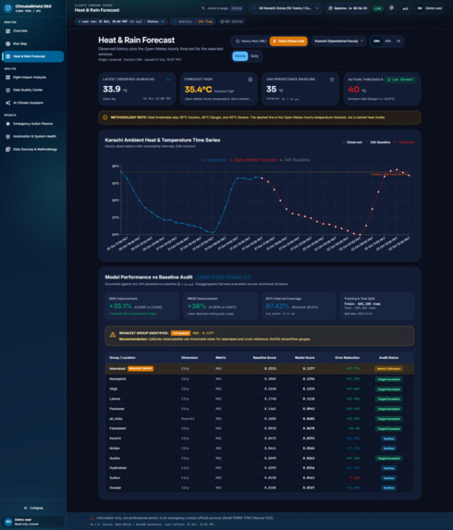
Task: Click the Risk Map globe icon
Action: [7, 43]
